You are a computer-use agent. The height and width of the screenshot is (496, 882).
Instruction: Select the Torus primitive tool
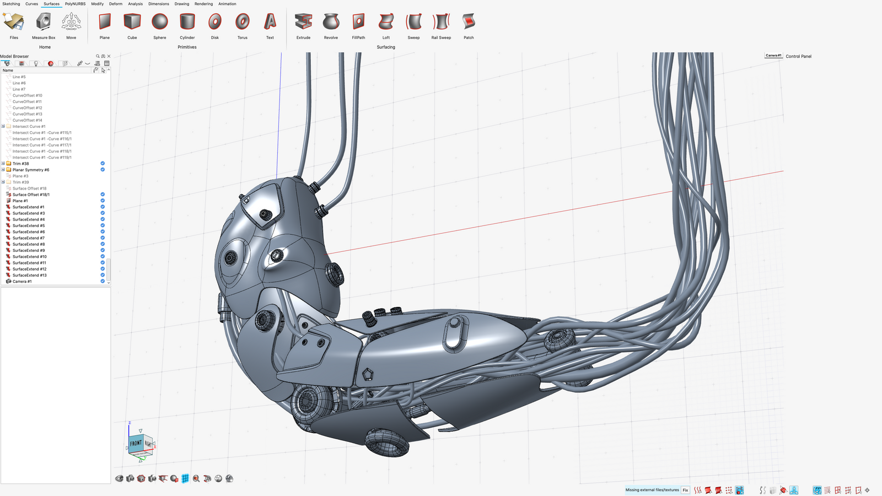(241, 23)
